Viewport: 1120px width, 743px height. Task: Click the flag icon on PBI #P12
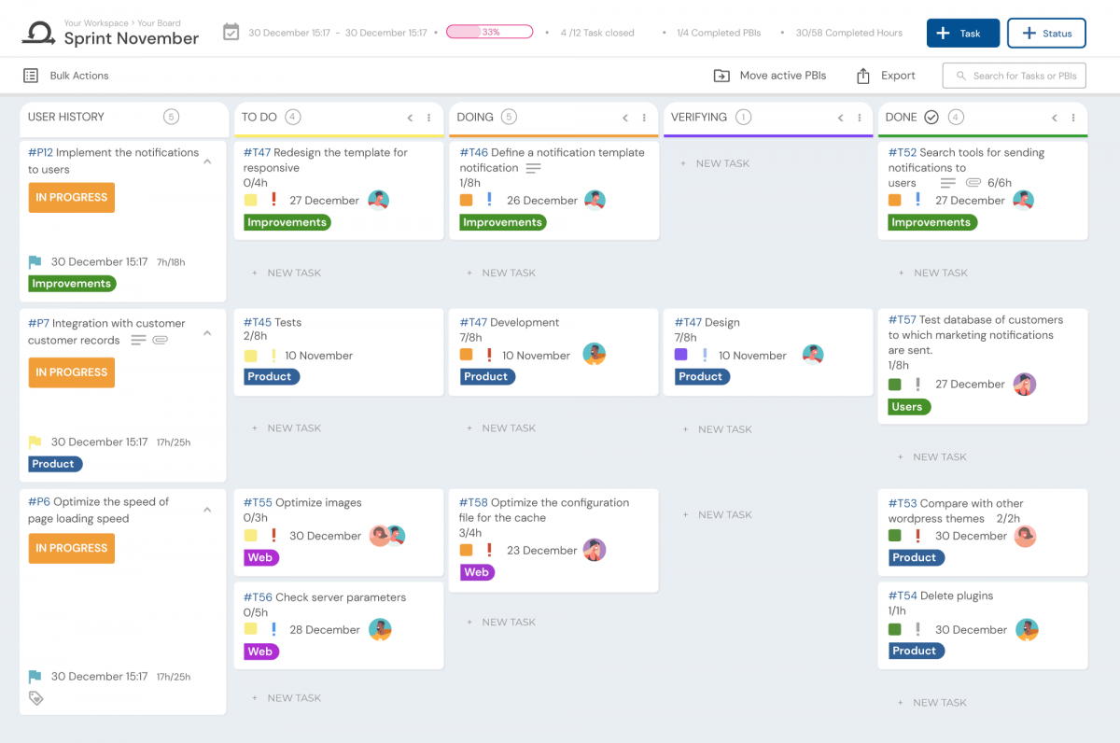tap(35, 261)
